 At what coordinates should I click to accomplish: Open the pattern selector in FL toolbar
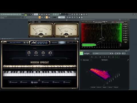(x=61, y=17)
